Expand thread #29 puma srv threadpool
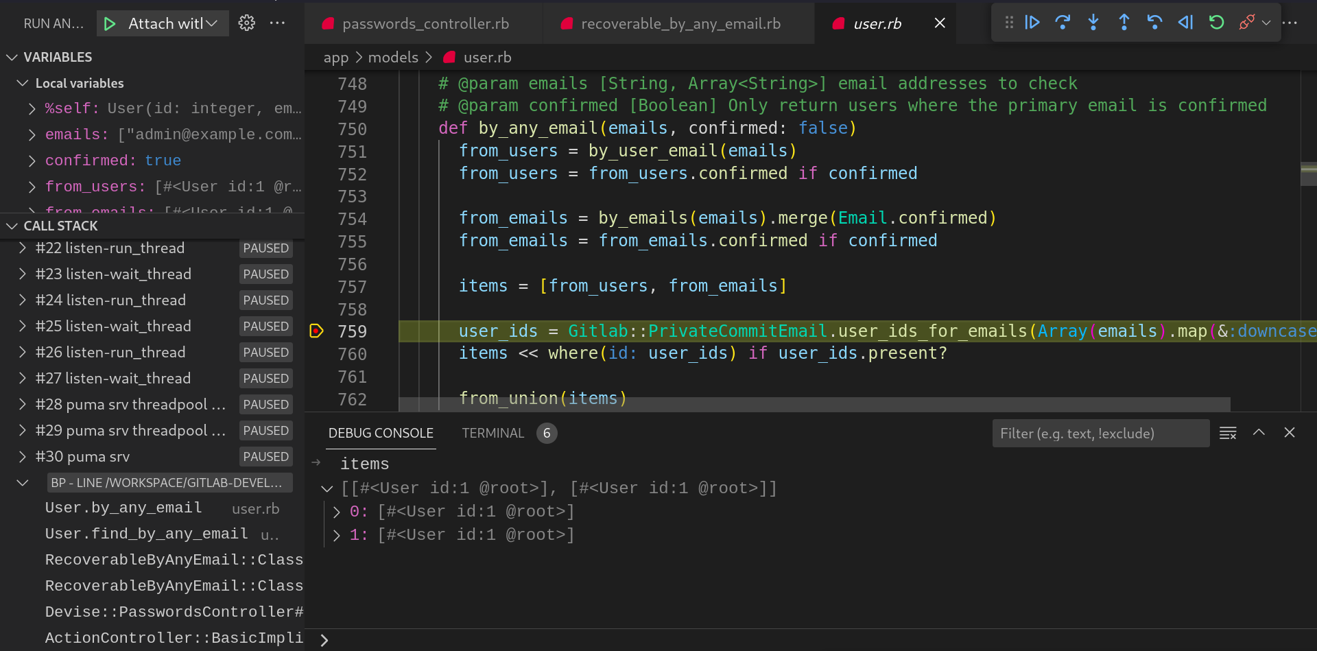The height and width of the screenshot is (651, 1317). coord(23,430)
